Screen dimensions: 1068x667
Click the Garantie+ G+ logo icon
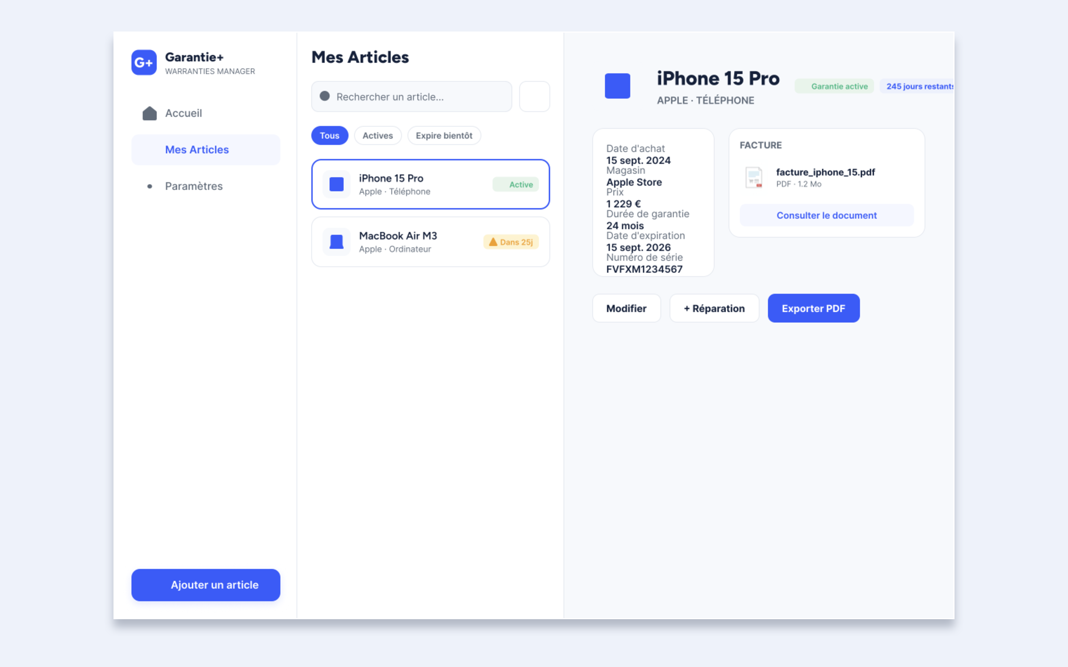(144, 62)
